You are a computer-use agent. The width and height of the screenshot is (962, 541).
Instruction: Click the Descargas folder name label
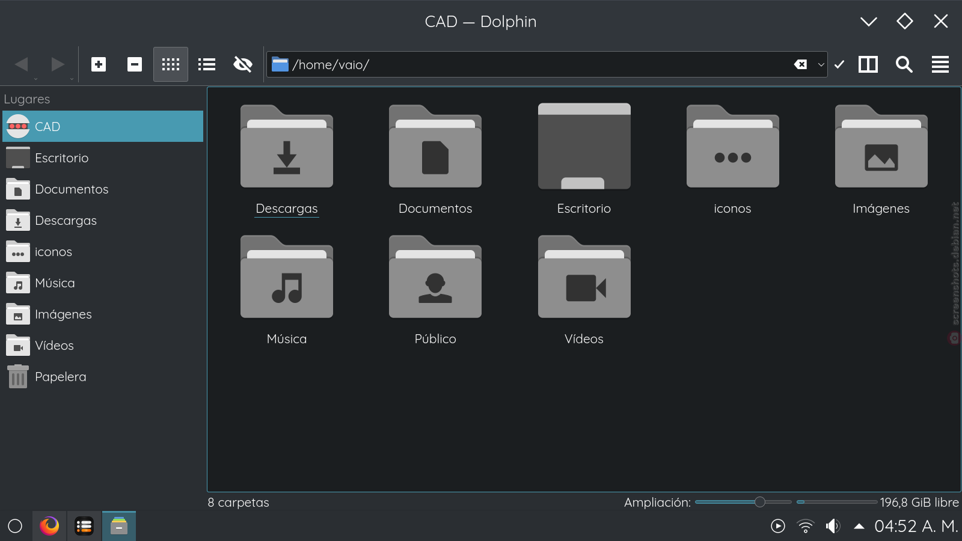pos(287,209)
